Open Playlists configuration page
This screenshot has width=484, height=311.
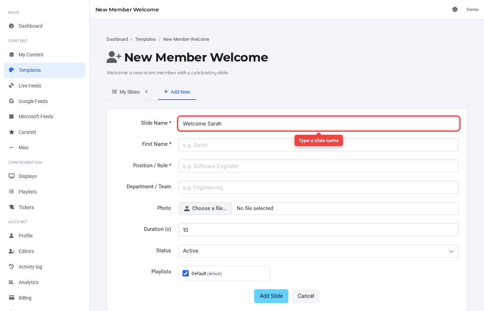click(45, 192)
